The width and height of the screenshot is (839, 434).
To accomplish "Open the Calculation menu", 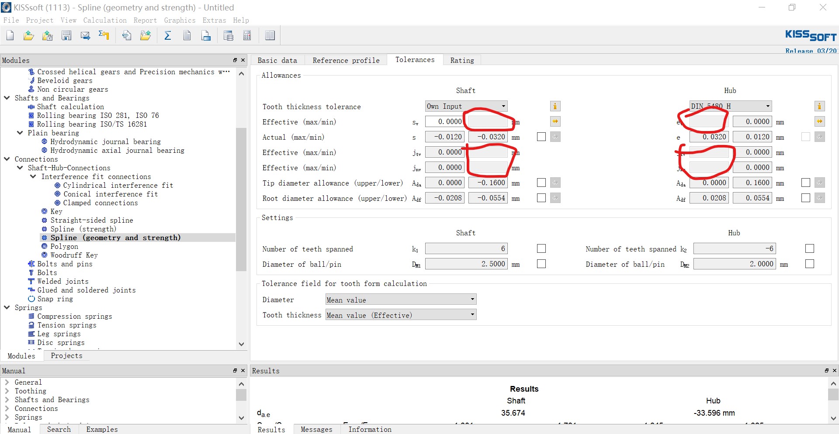I will (105, 20).
